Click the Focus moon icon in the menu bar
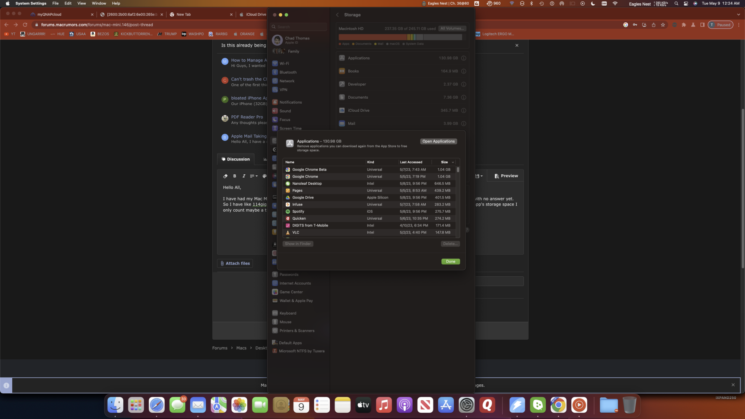 pos(593,3)
